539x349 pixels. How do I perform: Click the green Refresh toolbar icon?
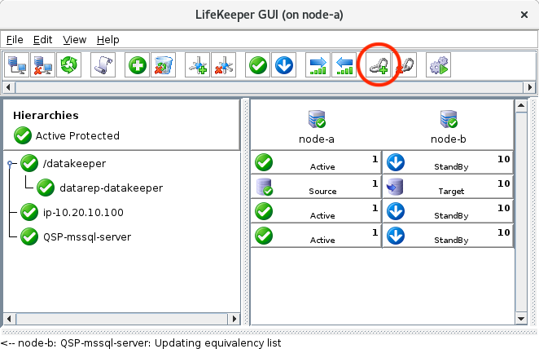point(68,64)
